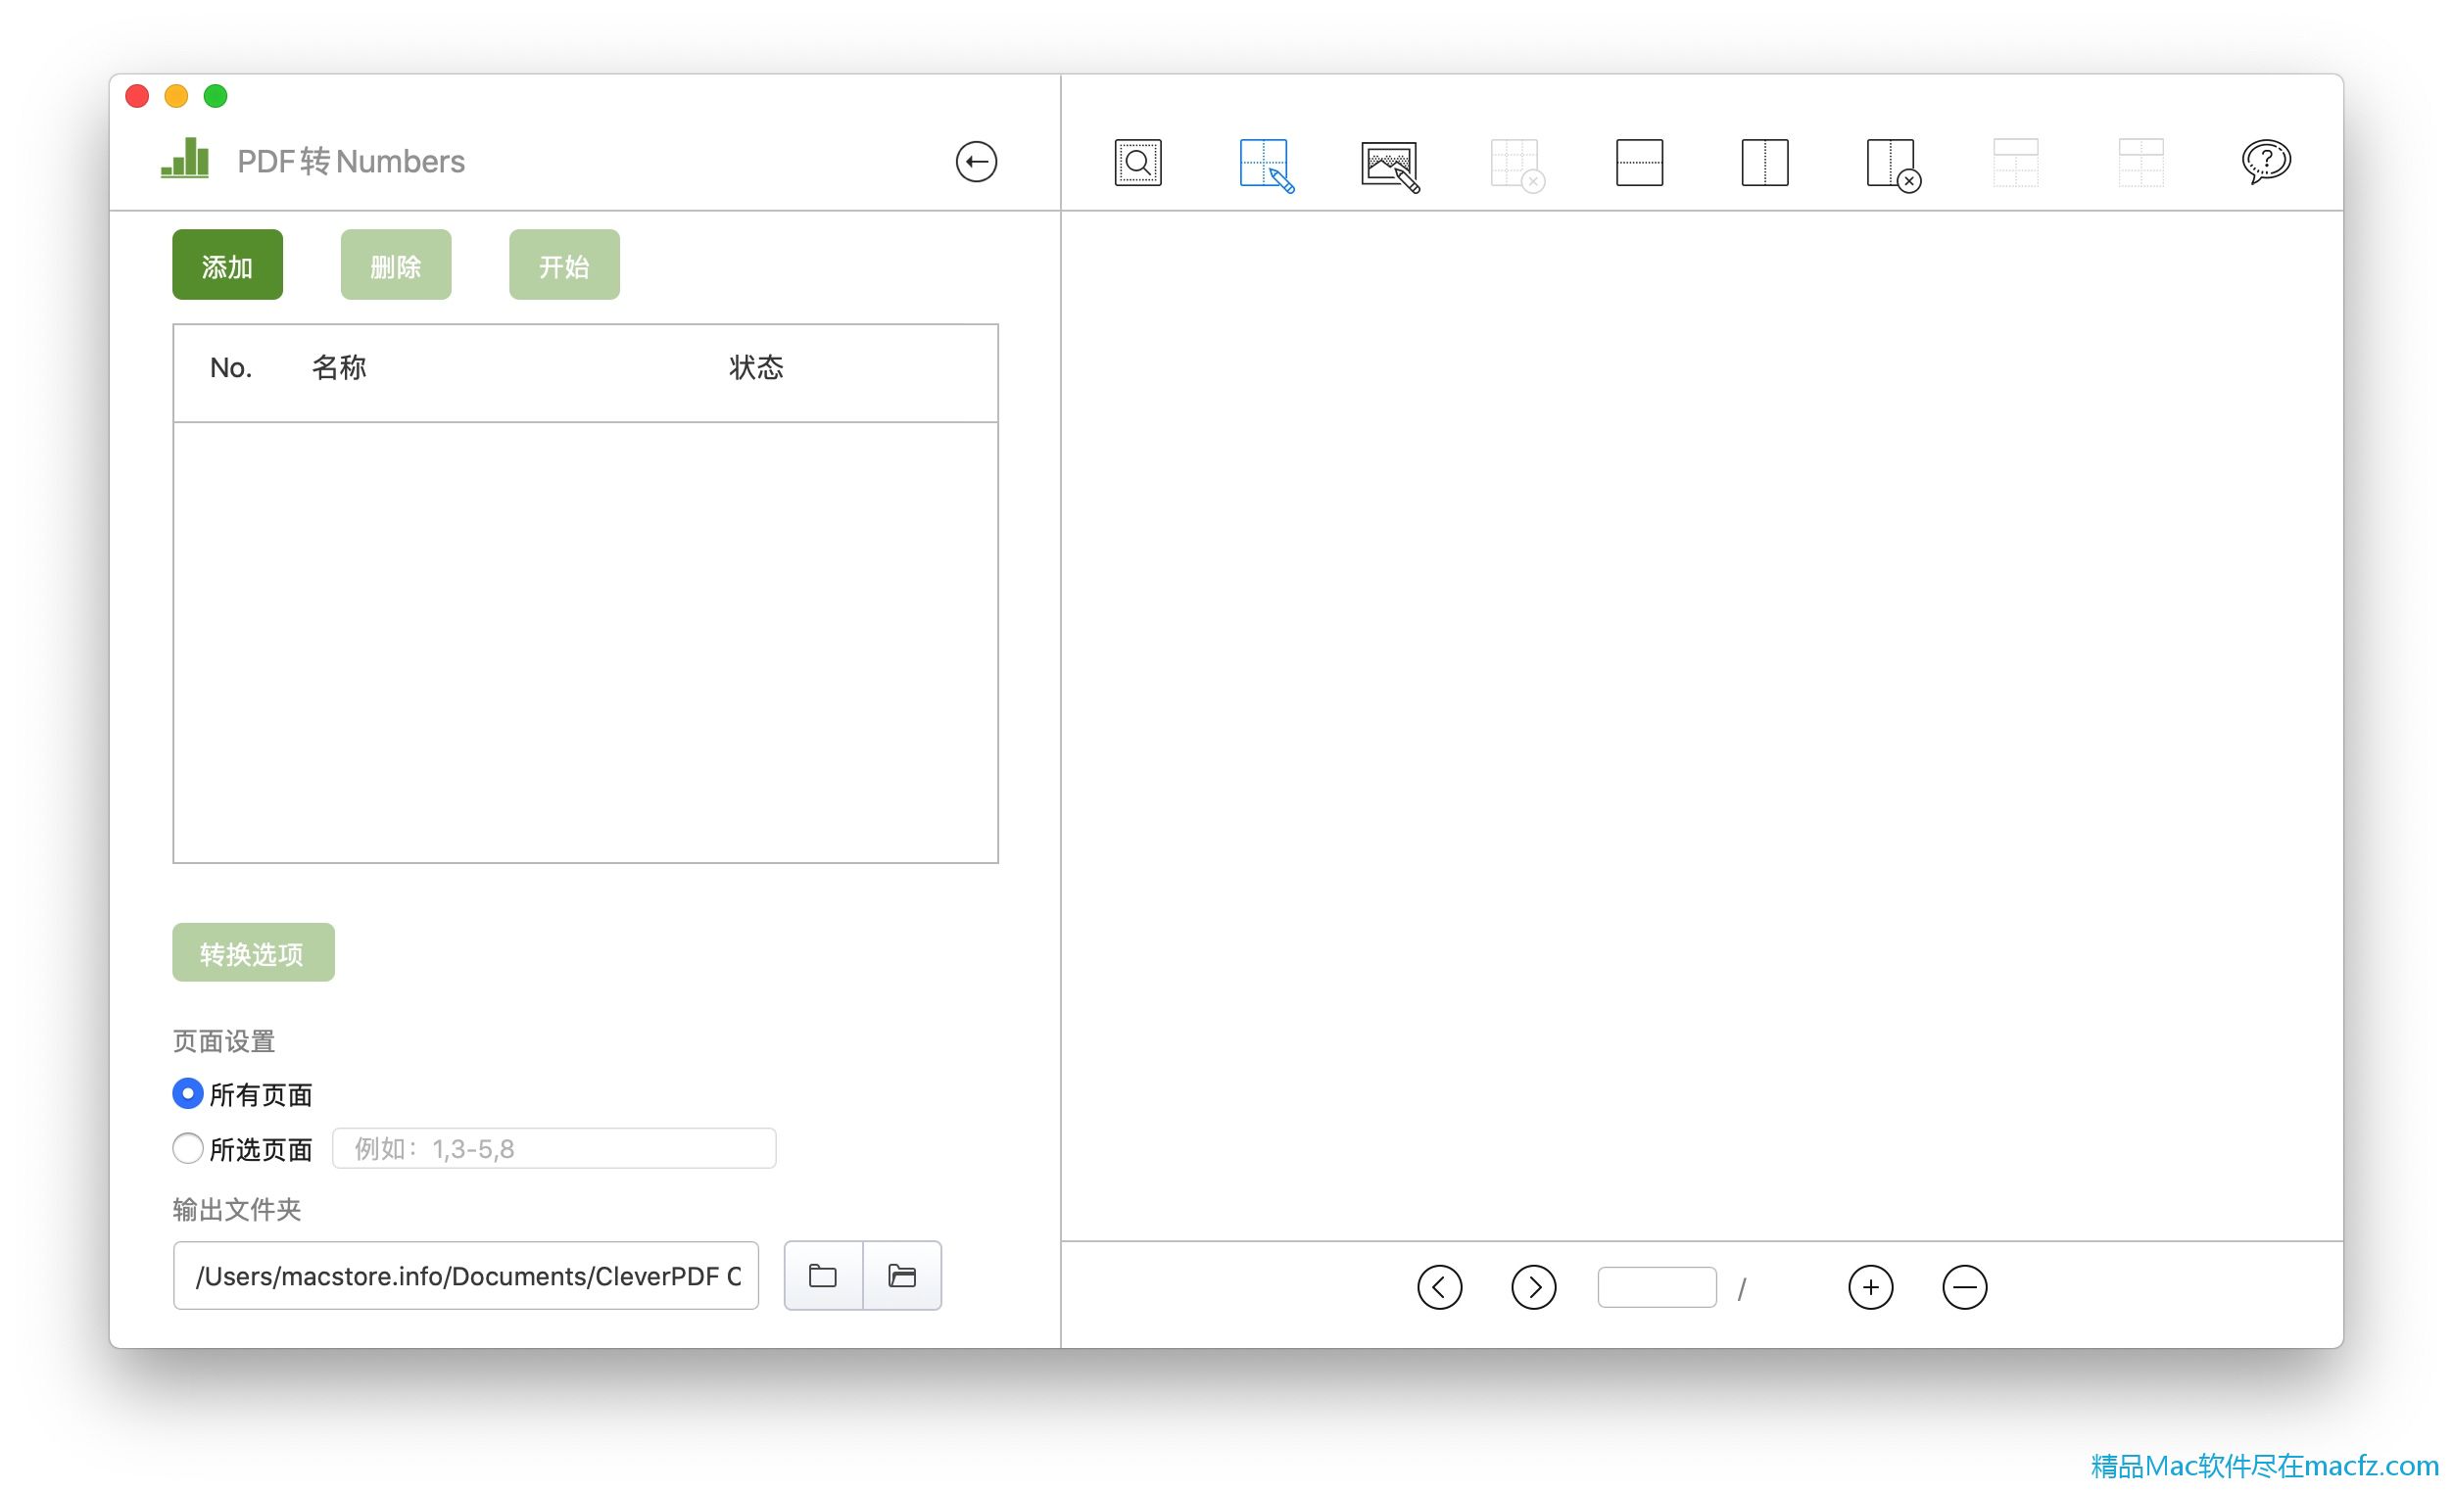Go to the next page
Viewport: 2453px width, 1493px height.
point(1533,1287)
